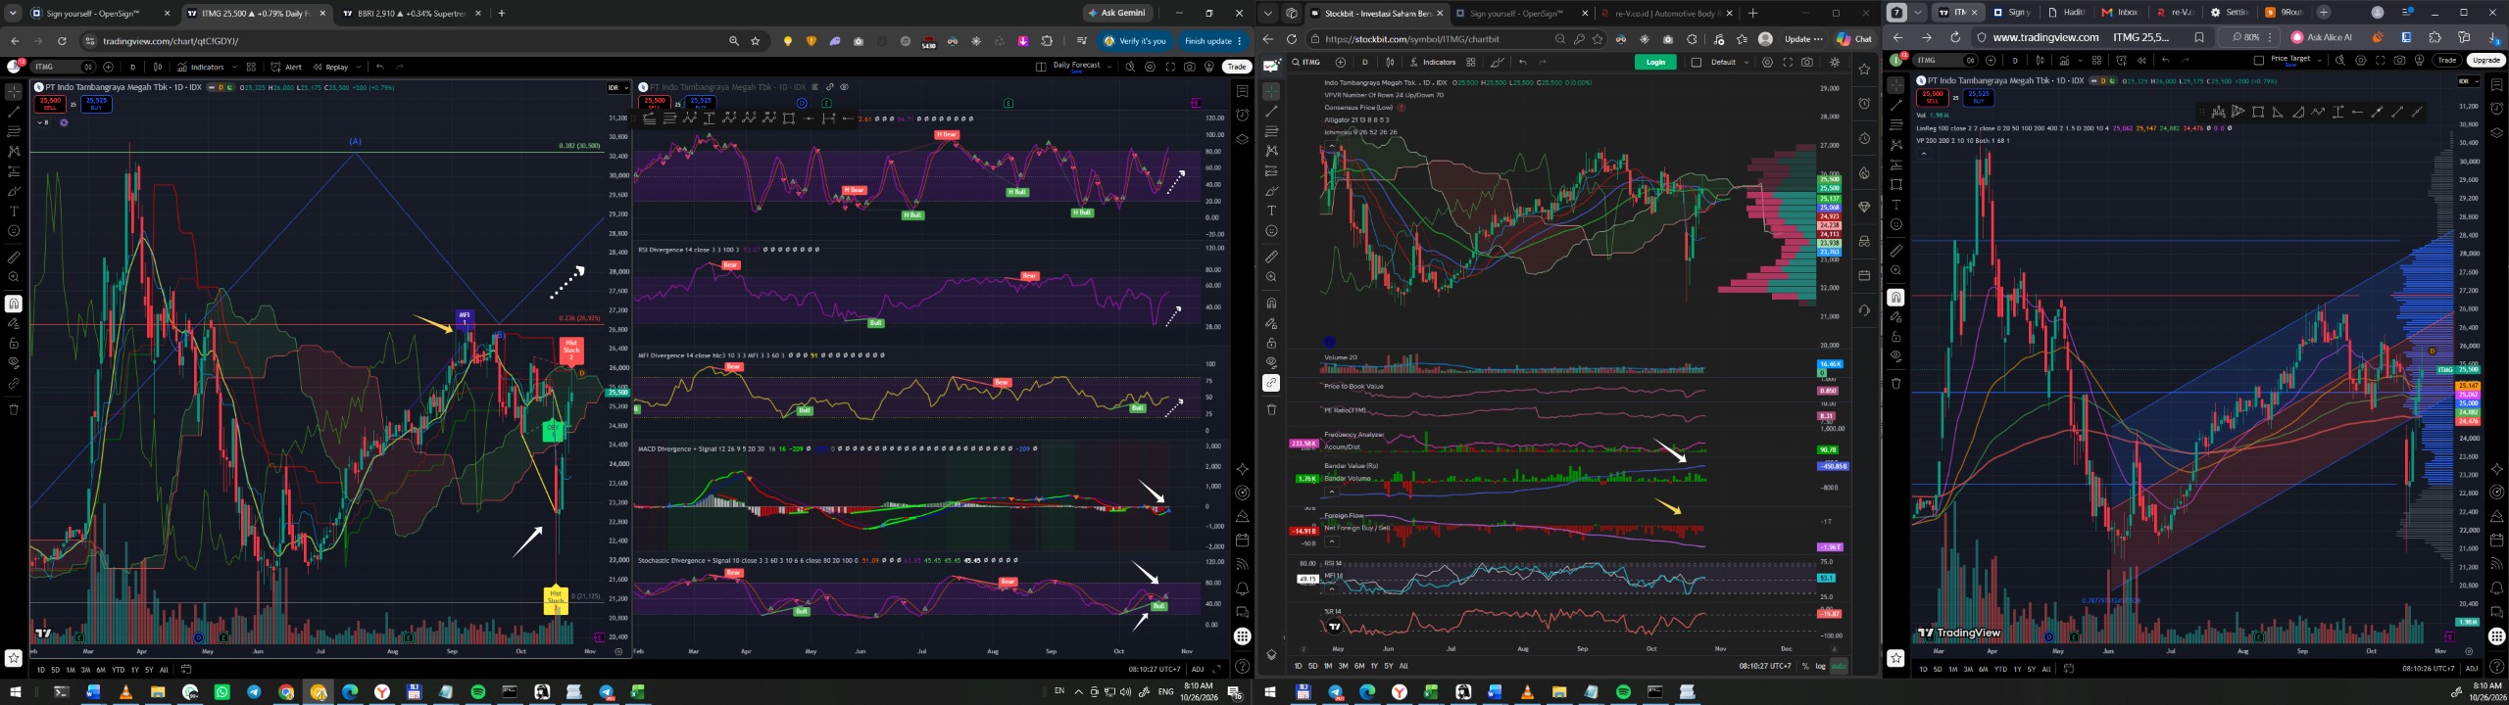Toggle the magnet mode in left TradingView sidebar

tap(14, 304)
